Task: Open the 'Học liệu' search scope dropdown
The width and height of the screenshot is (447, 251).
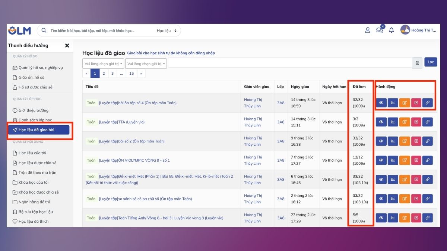Action: point(167,30)
